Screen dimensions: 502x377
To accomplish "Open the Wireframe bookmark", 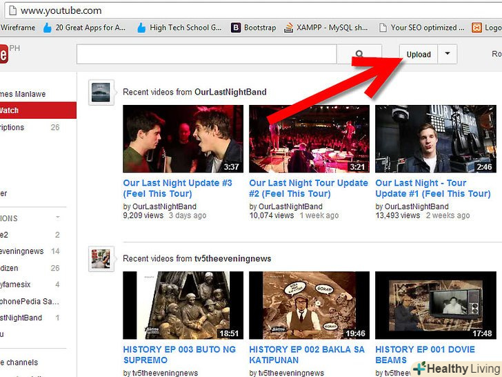I will (18, 28).
